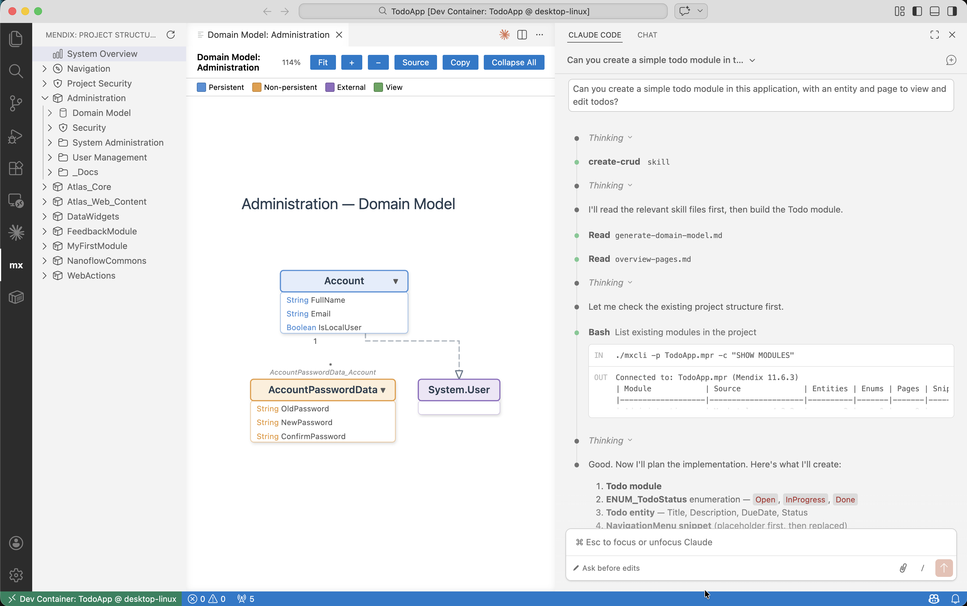This screenshot has height=606, width=967.
Task: Switch to the CHAT tab
Action: coord(647,35)
